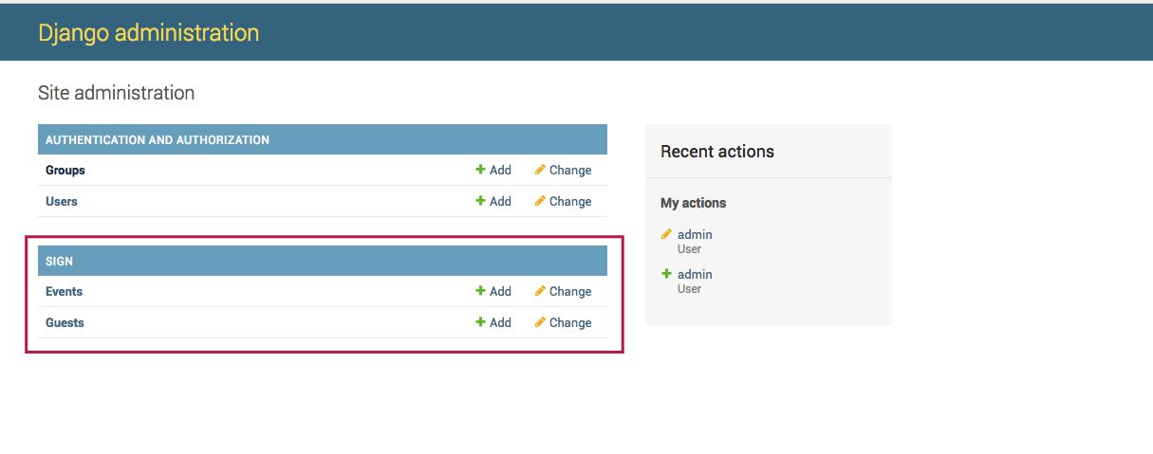Image resolution: width=1153 pixels, height=454 pixels.
Task: Open the Groups model link
Action: 65,171
